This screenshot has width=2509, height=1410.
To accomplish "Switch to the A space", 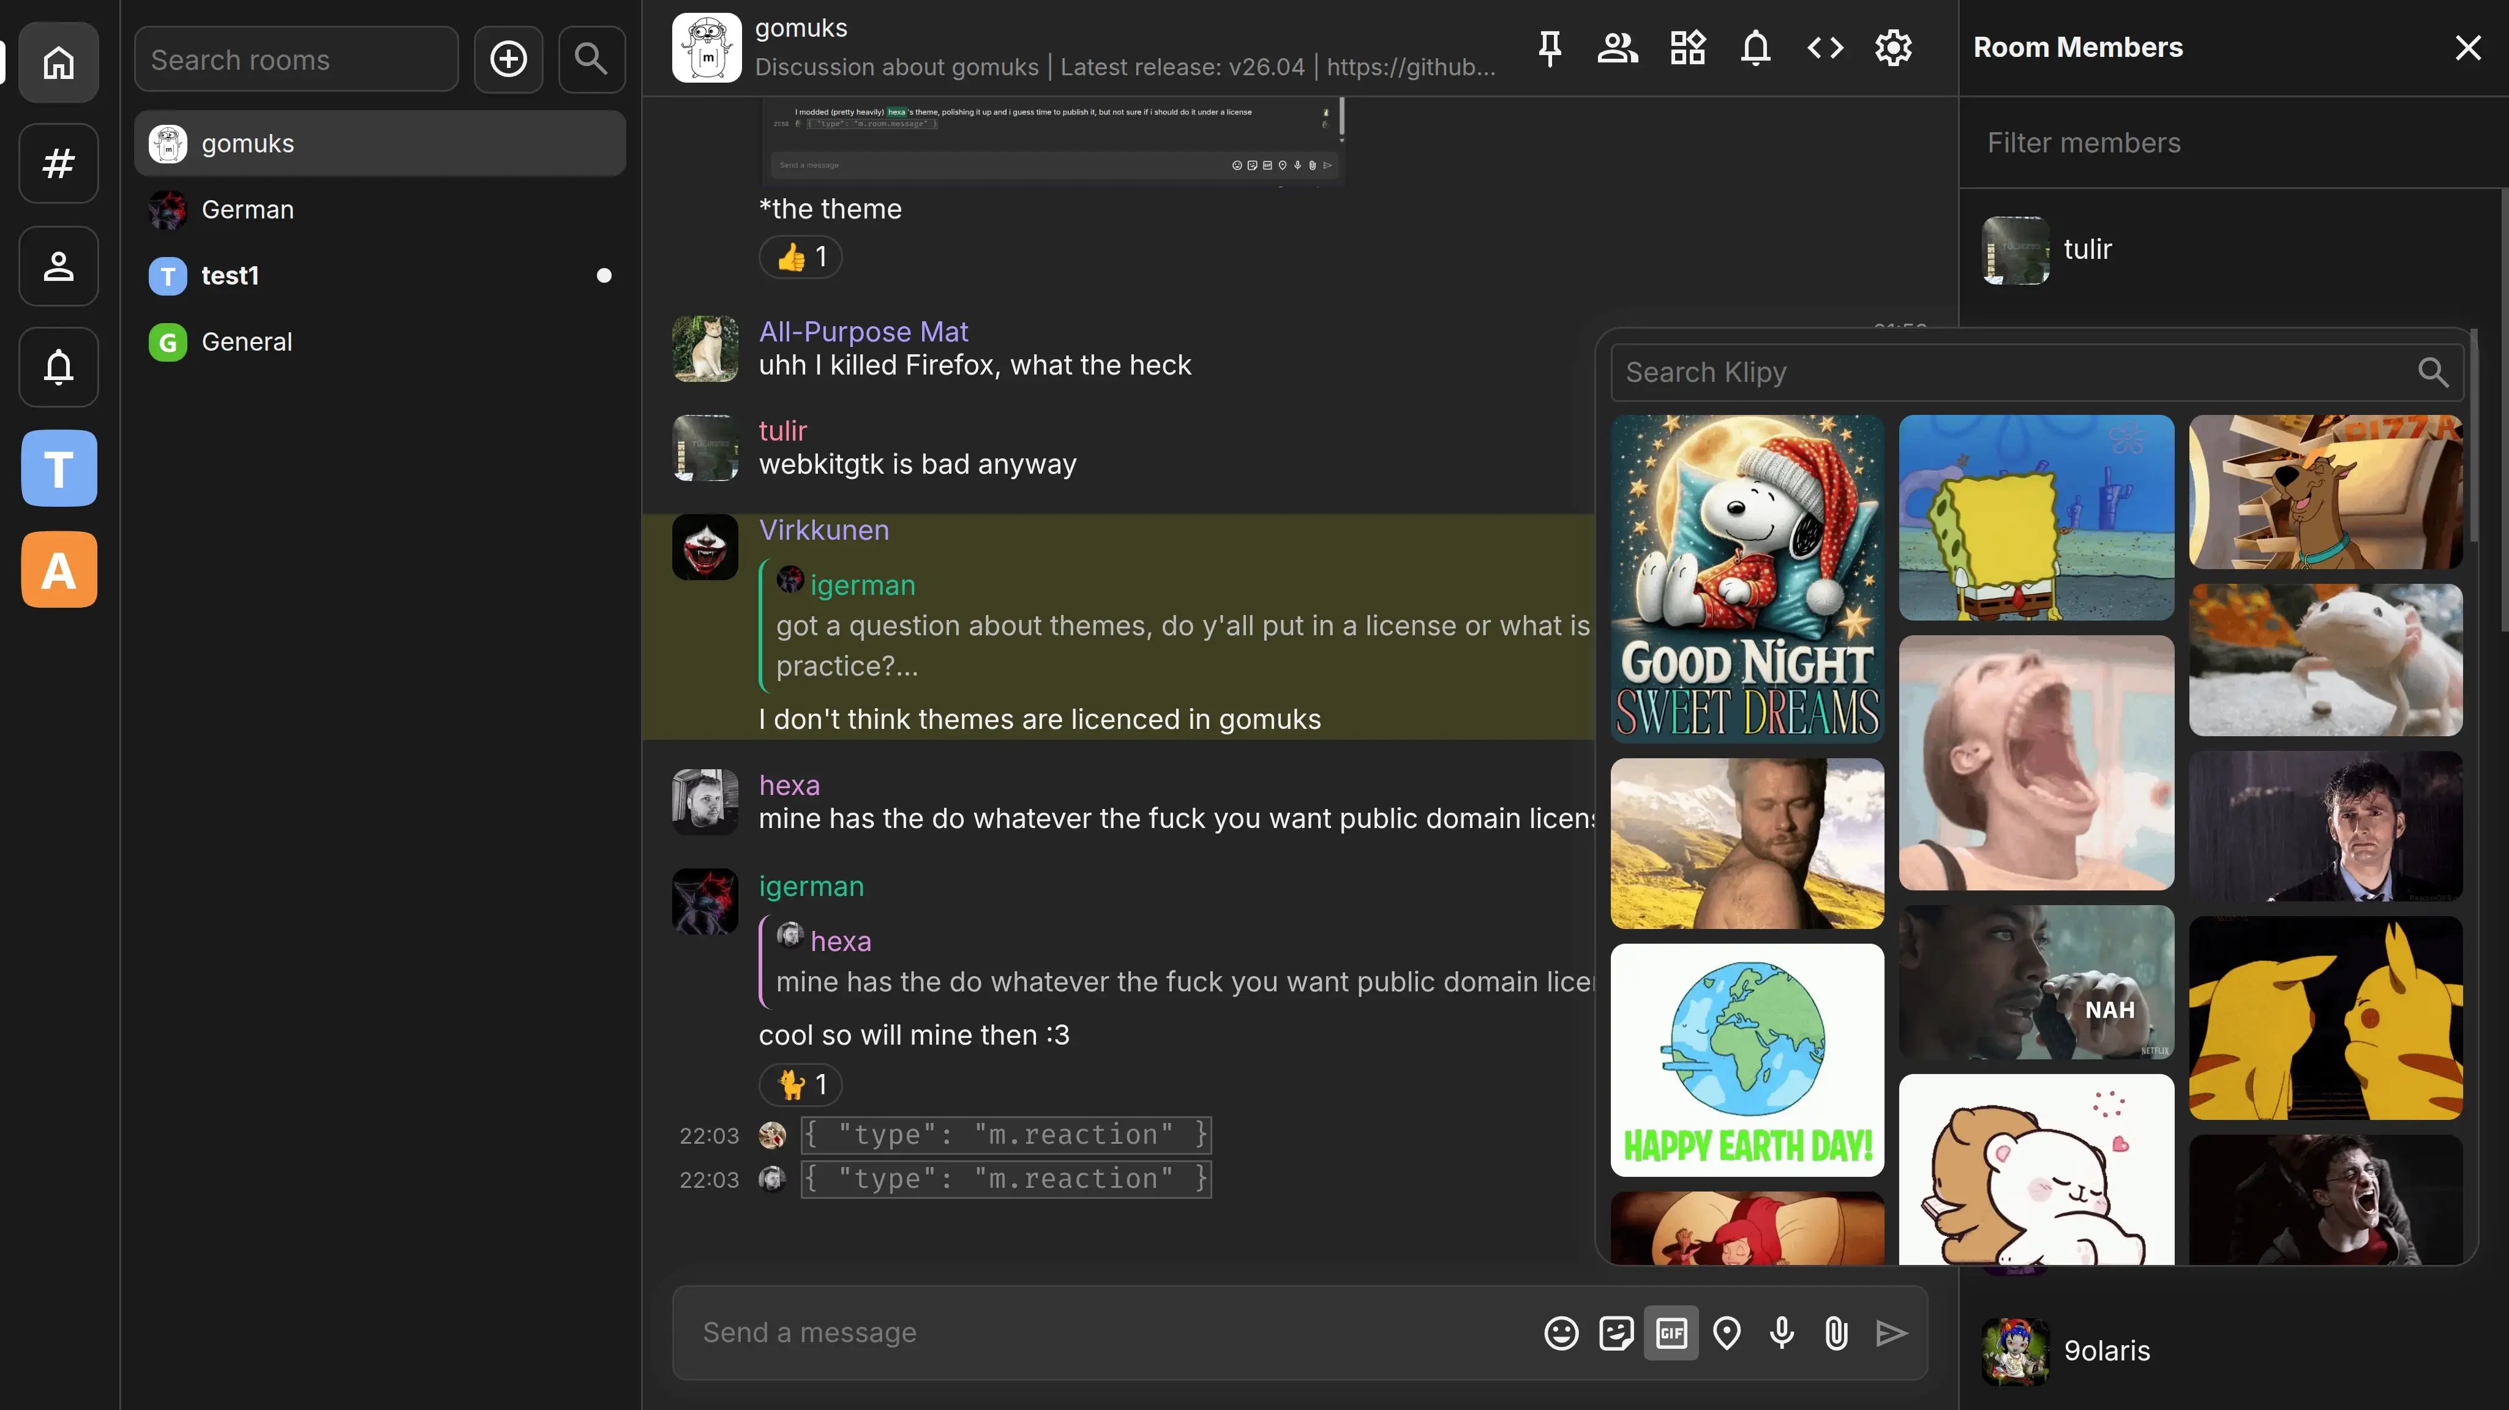I will tap(58, 570).
